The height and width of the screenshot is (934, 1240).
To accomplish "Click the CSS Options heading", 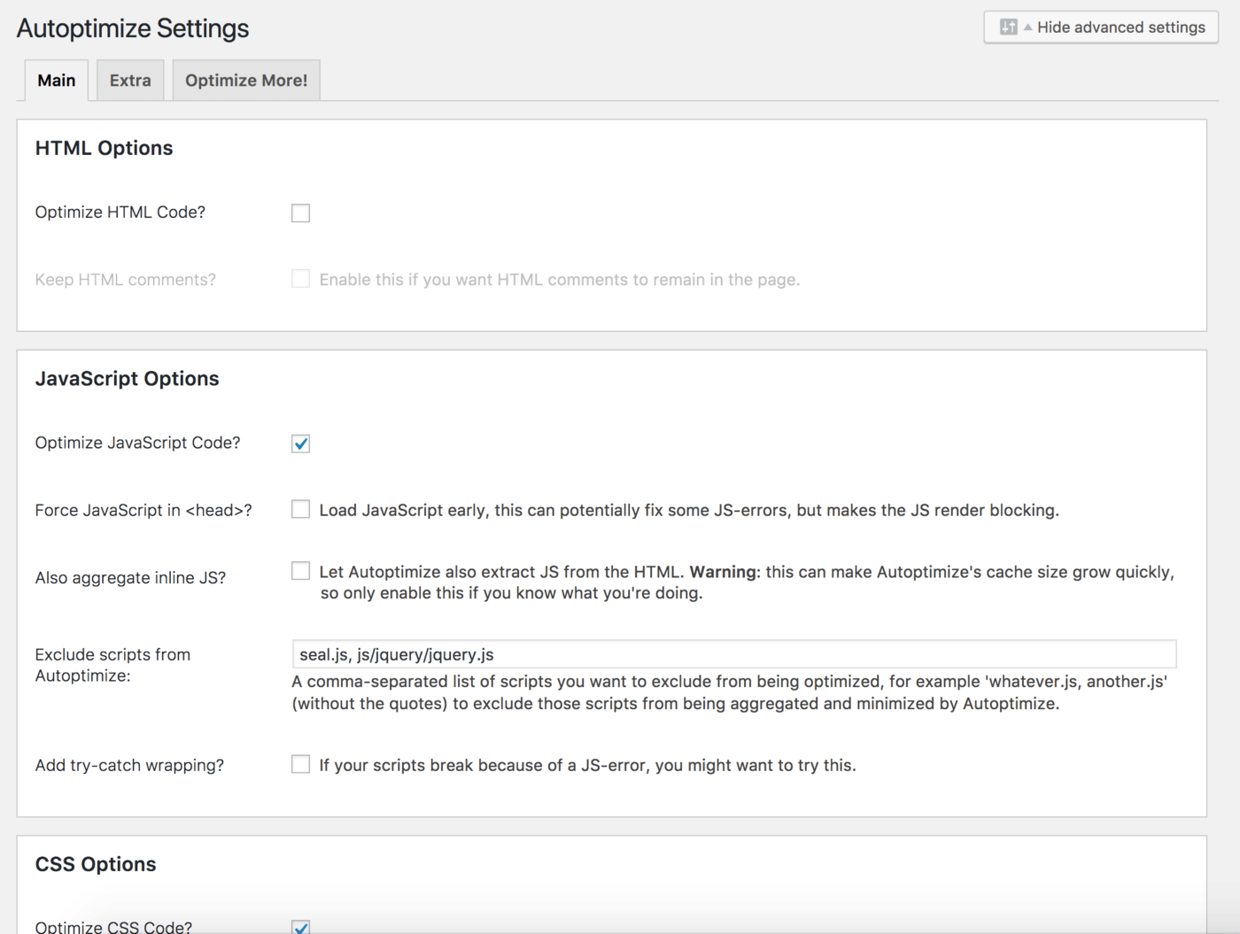I will point(96,865).
